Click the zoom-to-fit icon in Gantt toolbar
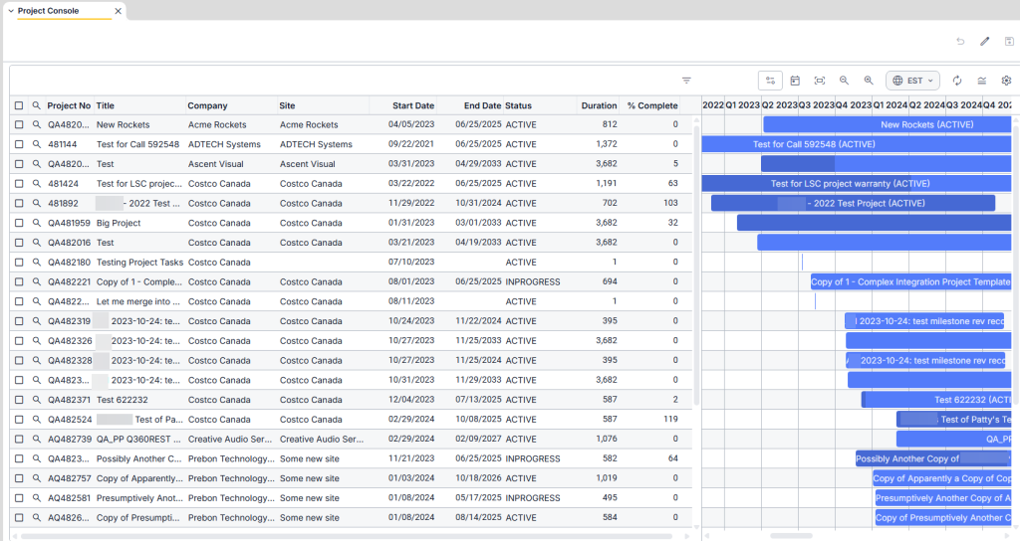 coord(819,81)
